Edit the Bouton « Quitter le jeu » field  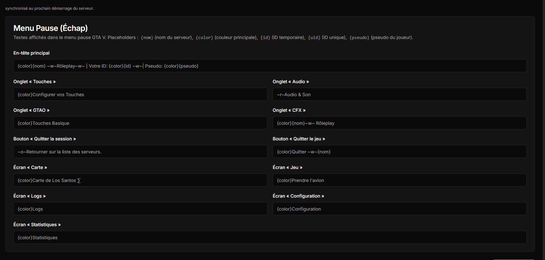(400, 151)
